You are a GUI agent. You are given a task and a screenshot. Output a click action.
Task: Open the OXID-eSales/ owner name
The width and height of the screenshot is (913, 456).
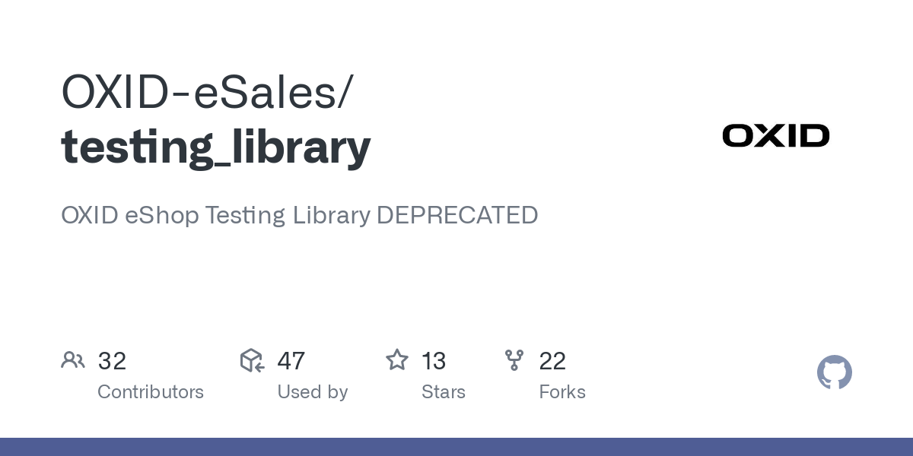click(207, 93)
